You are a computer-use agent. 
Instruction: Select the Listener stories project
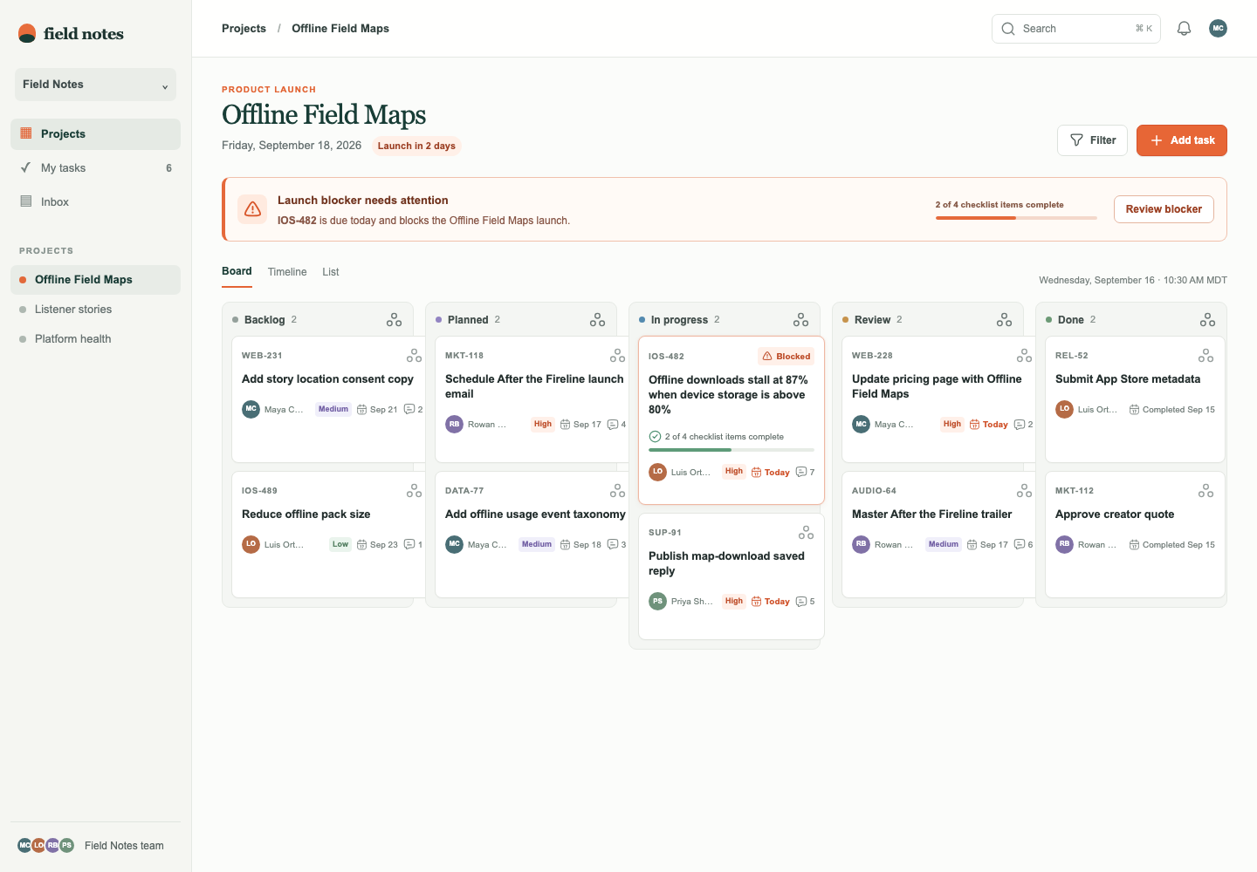[95, 310]
